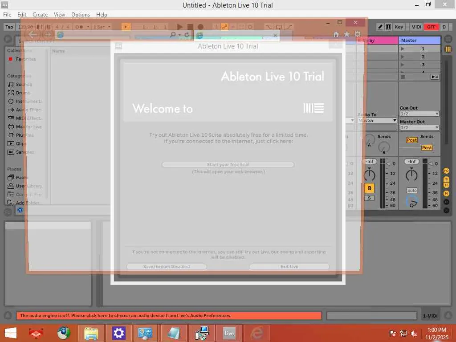Open the 1 Bar quantization dropdown
456x342 pixels.
(102, 27)
